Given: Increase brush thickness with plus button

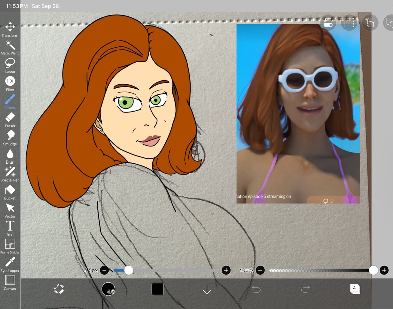Looking at the screenshot, I should [226, 270].
